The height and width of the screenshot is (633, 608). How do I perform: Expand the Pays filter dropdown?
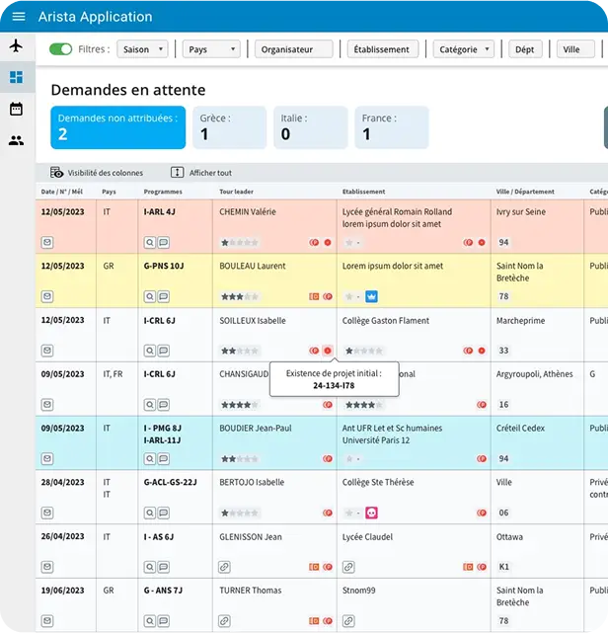pos(211,49)
